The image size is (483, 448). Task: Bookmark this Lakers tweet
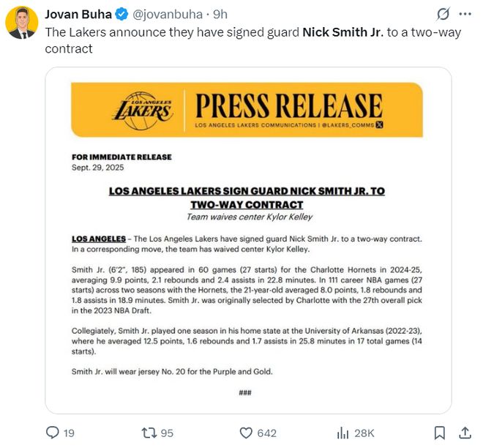click(x=439, y=433)
